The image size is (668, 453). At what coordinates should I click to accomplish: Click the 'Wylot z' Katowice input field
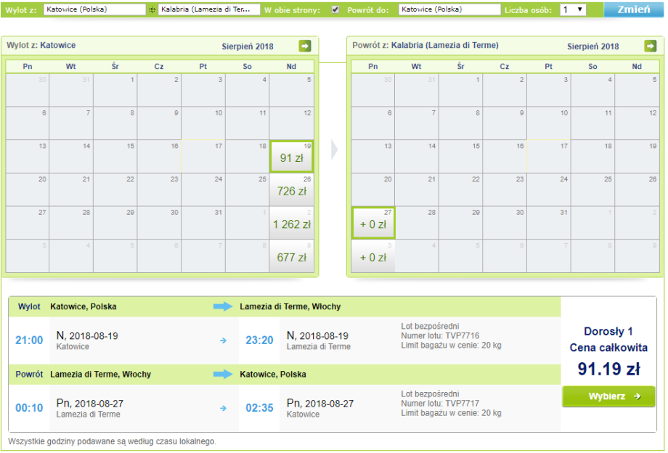pyautogui.click(x=94, y=10)
